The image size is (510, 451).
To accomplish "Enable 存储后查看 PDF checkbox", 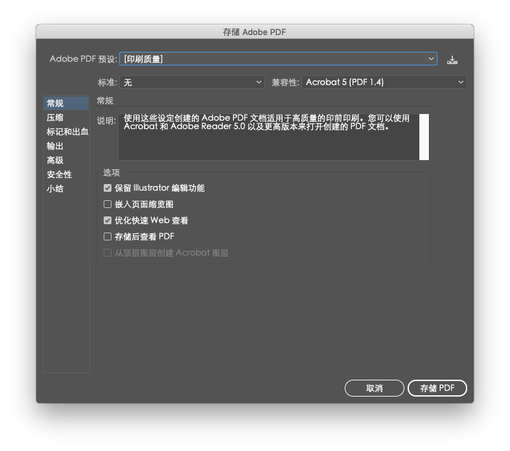I will point(108,237).
